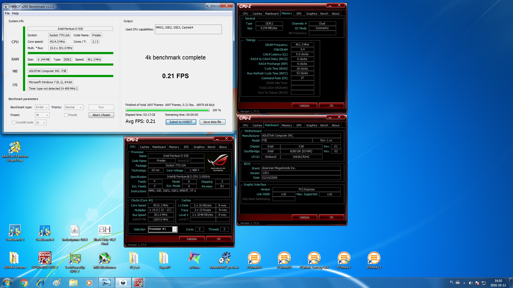Open MaxxMEM2_preview desktop shortcut
This screenshot has width=513, height=288.
[x=224, y=260]
